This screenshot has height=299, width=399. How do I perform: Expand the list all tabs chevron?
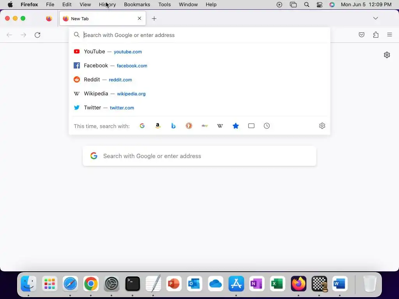[375, 18]
